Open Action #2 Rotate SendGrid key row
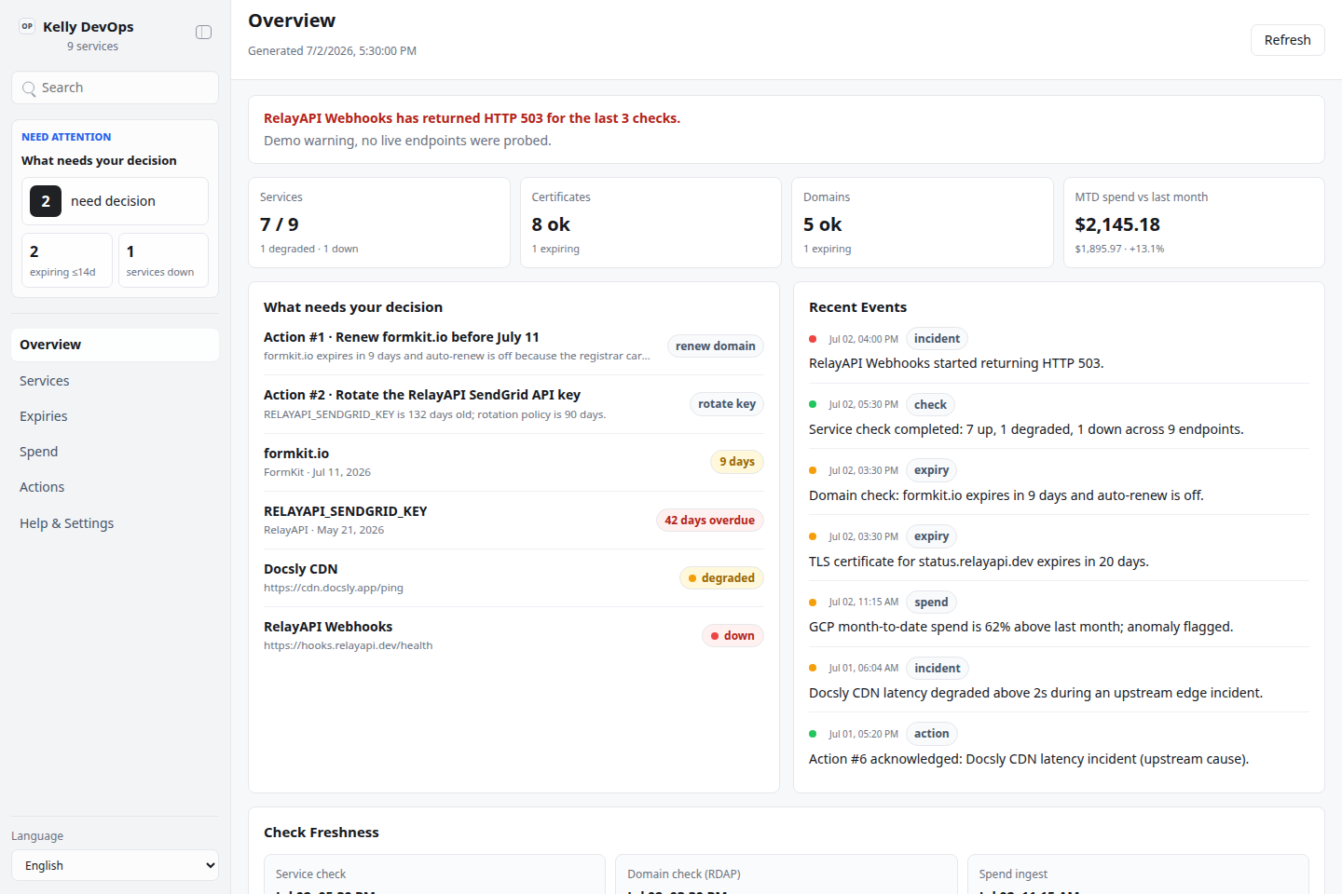This screenshot has width=1342, height=894. pyautogui.click(x=514, y=404)
